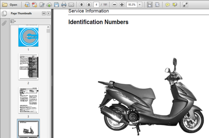Click the email envelope icon
The image size is (209, 138).
(71, 5)
